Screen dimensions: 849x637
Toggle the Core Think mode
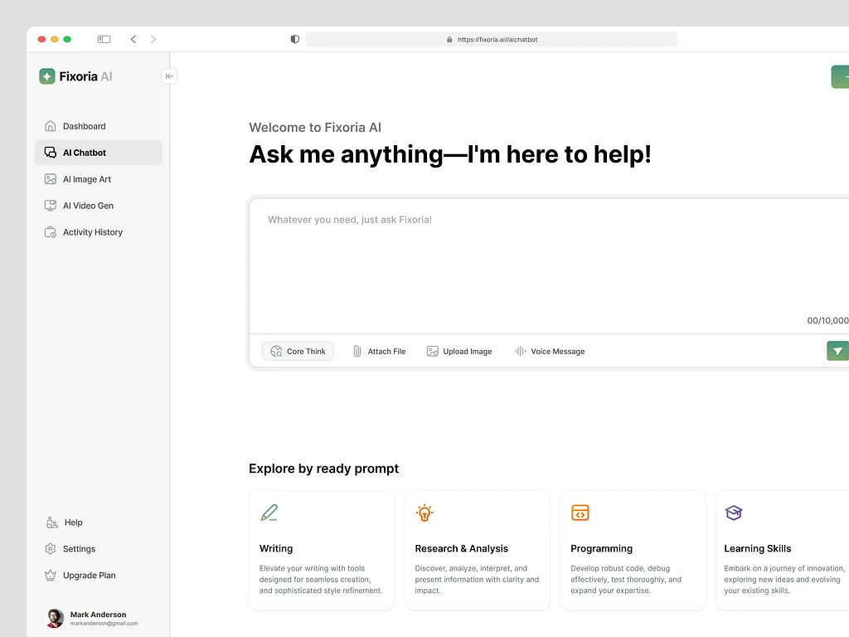[298, 352]
